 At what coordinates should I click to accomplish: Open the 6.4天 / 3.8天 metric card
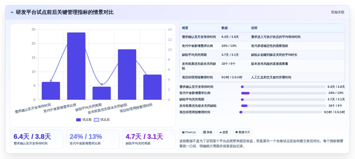coord(37,139)
